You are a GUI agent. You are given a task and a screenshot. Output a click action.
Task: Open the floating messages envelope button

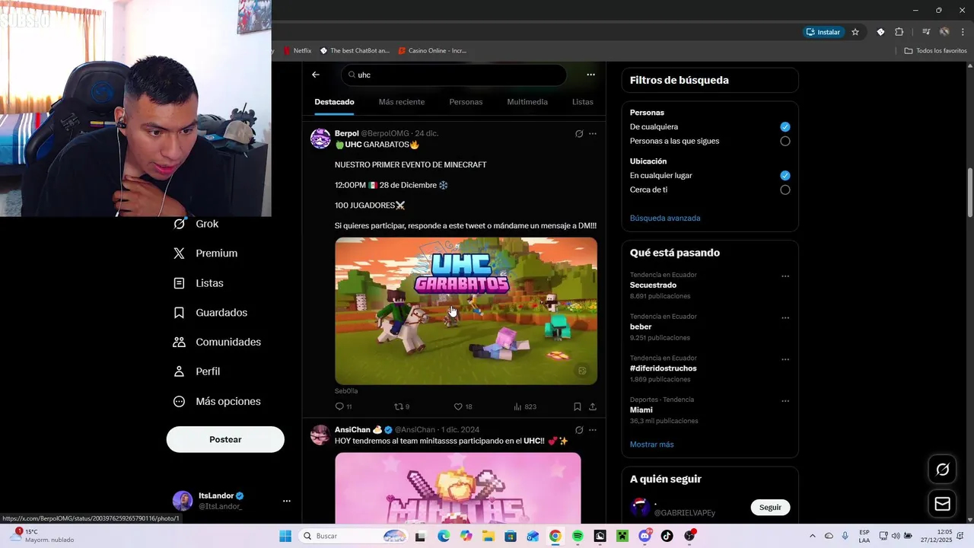tap(942, 504)
